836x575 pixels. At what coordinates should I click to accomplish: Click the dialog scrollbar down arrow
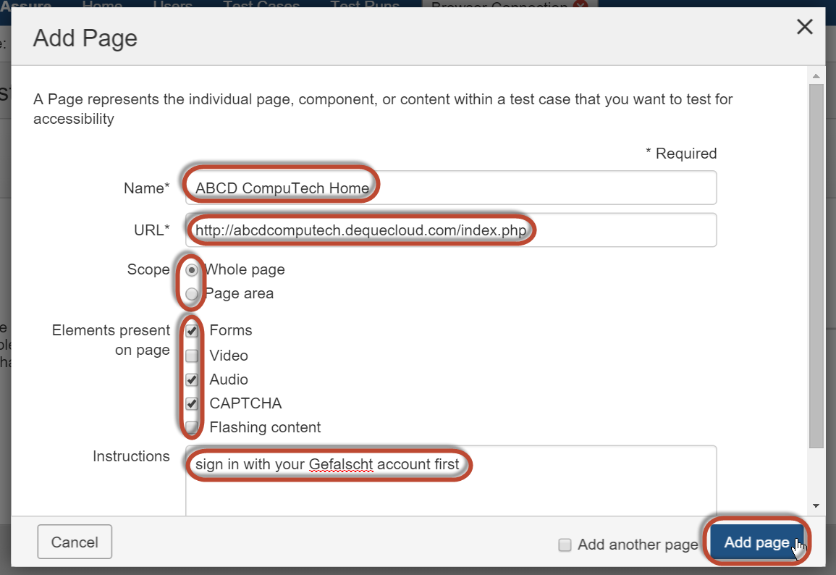(816, 505)
